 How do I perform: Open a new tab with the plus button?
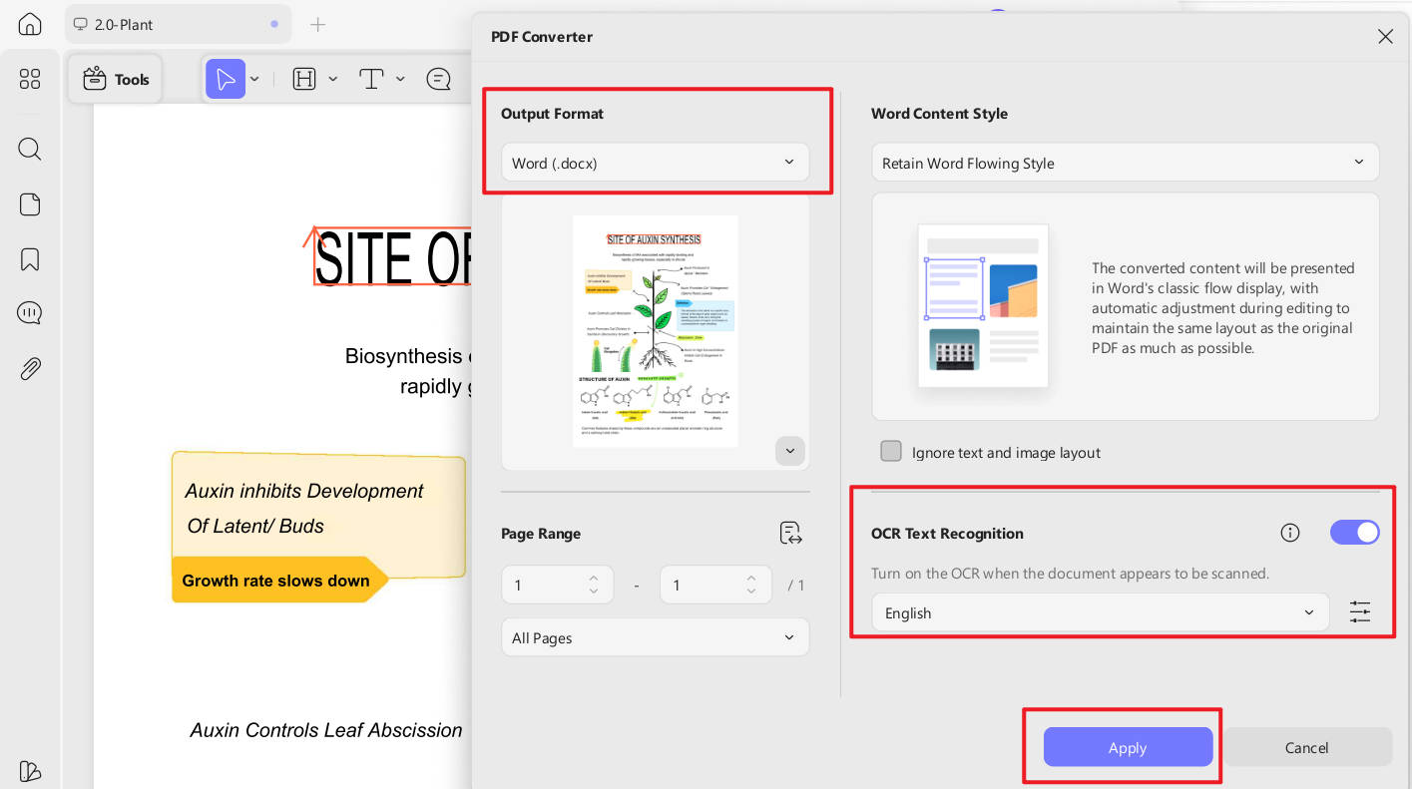pyautogui.click(x=317, y=24)
